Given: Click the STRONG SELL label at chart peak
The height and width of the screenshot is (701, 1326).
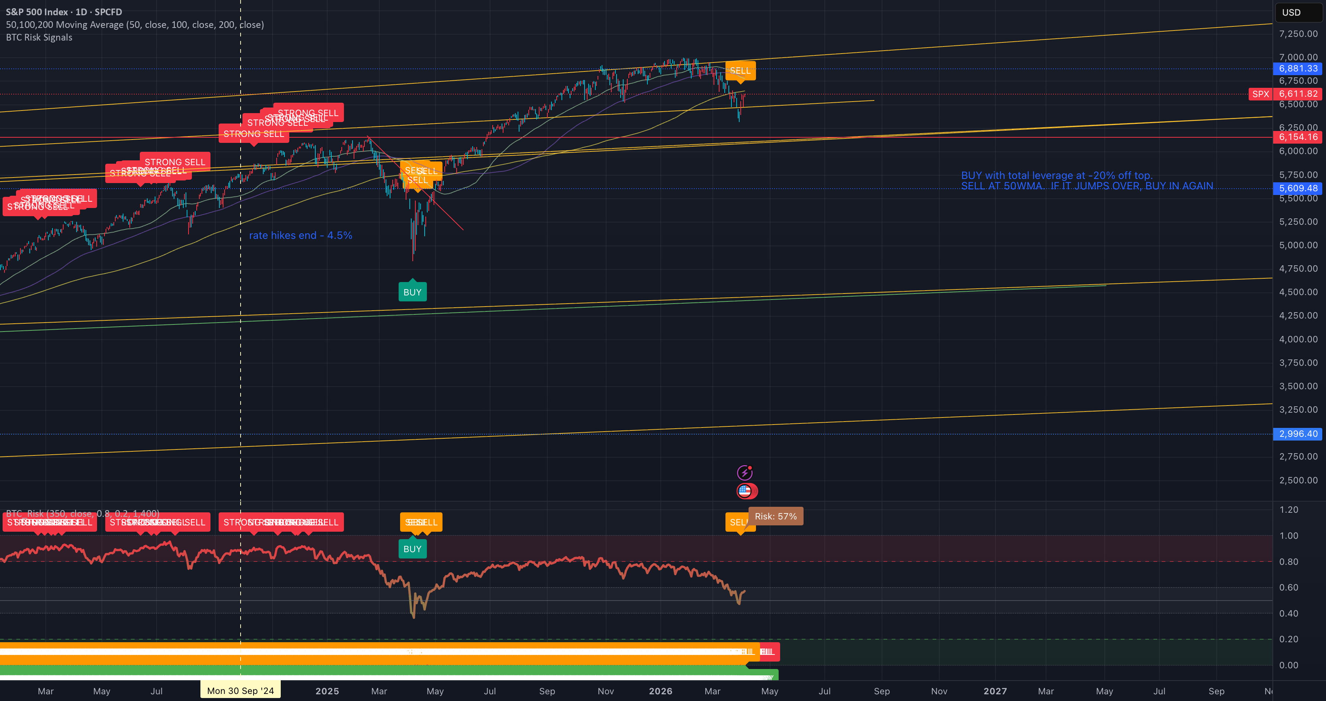Looking at the screenshot, I should point(308,113).
